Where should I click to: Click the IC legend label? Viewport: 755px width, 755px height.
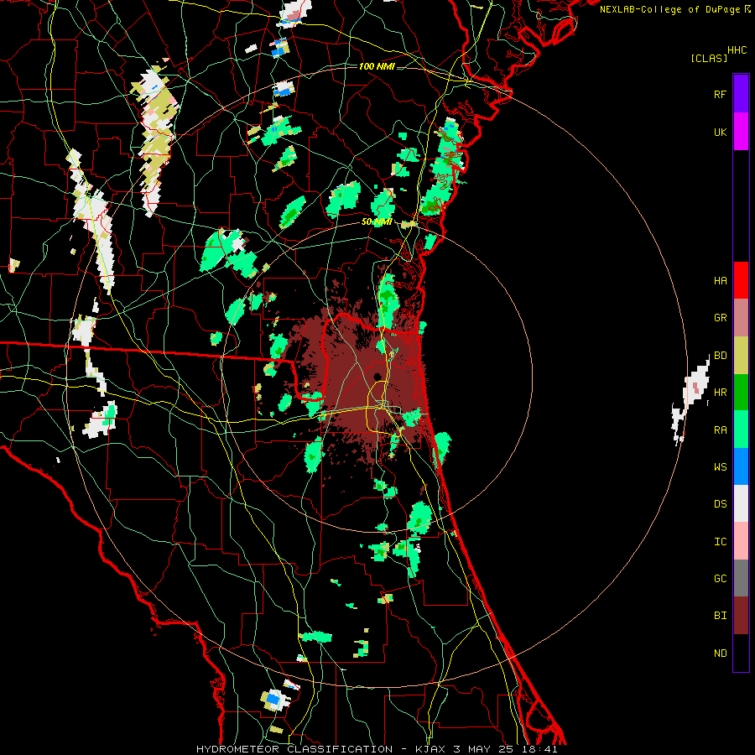pos(720,542)
